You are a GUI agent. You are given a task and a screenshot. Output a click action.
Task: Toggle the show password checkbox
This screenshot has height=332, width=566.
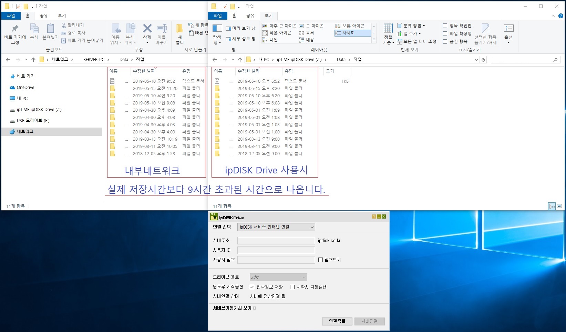320,260
